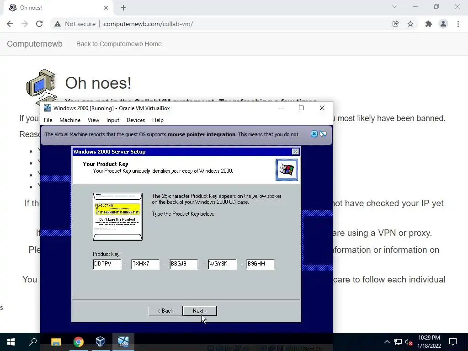468x351 pixels.
Task: Open the VirtualBox Input menu
Action: tap(113, 120)
